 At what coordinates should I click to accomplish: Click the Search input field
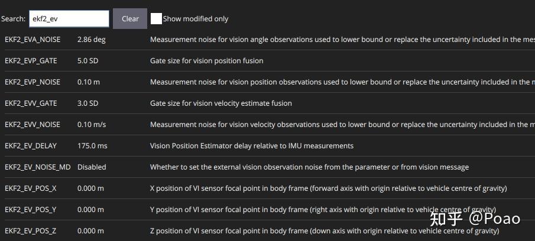69,19
